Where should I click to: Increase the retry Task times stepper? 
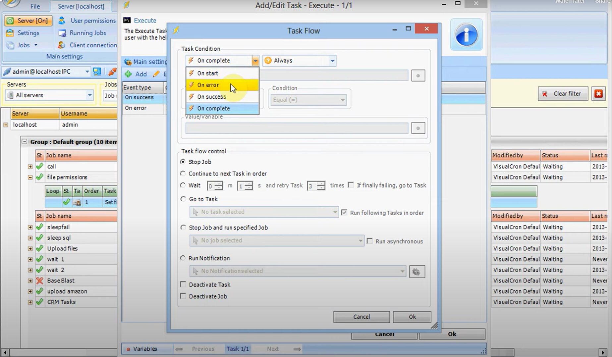tap(321, 183)
